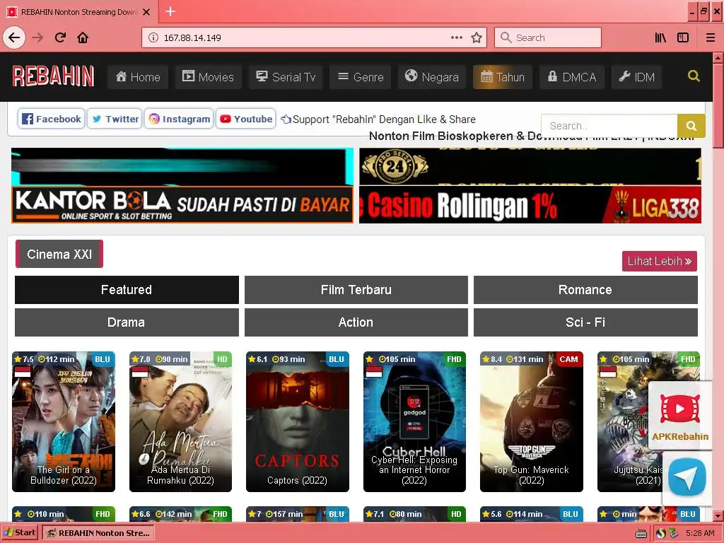Click the CAM quality badge on Top Gun

click(569, 359)
